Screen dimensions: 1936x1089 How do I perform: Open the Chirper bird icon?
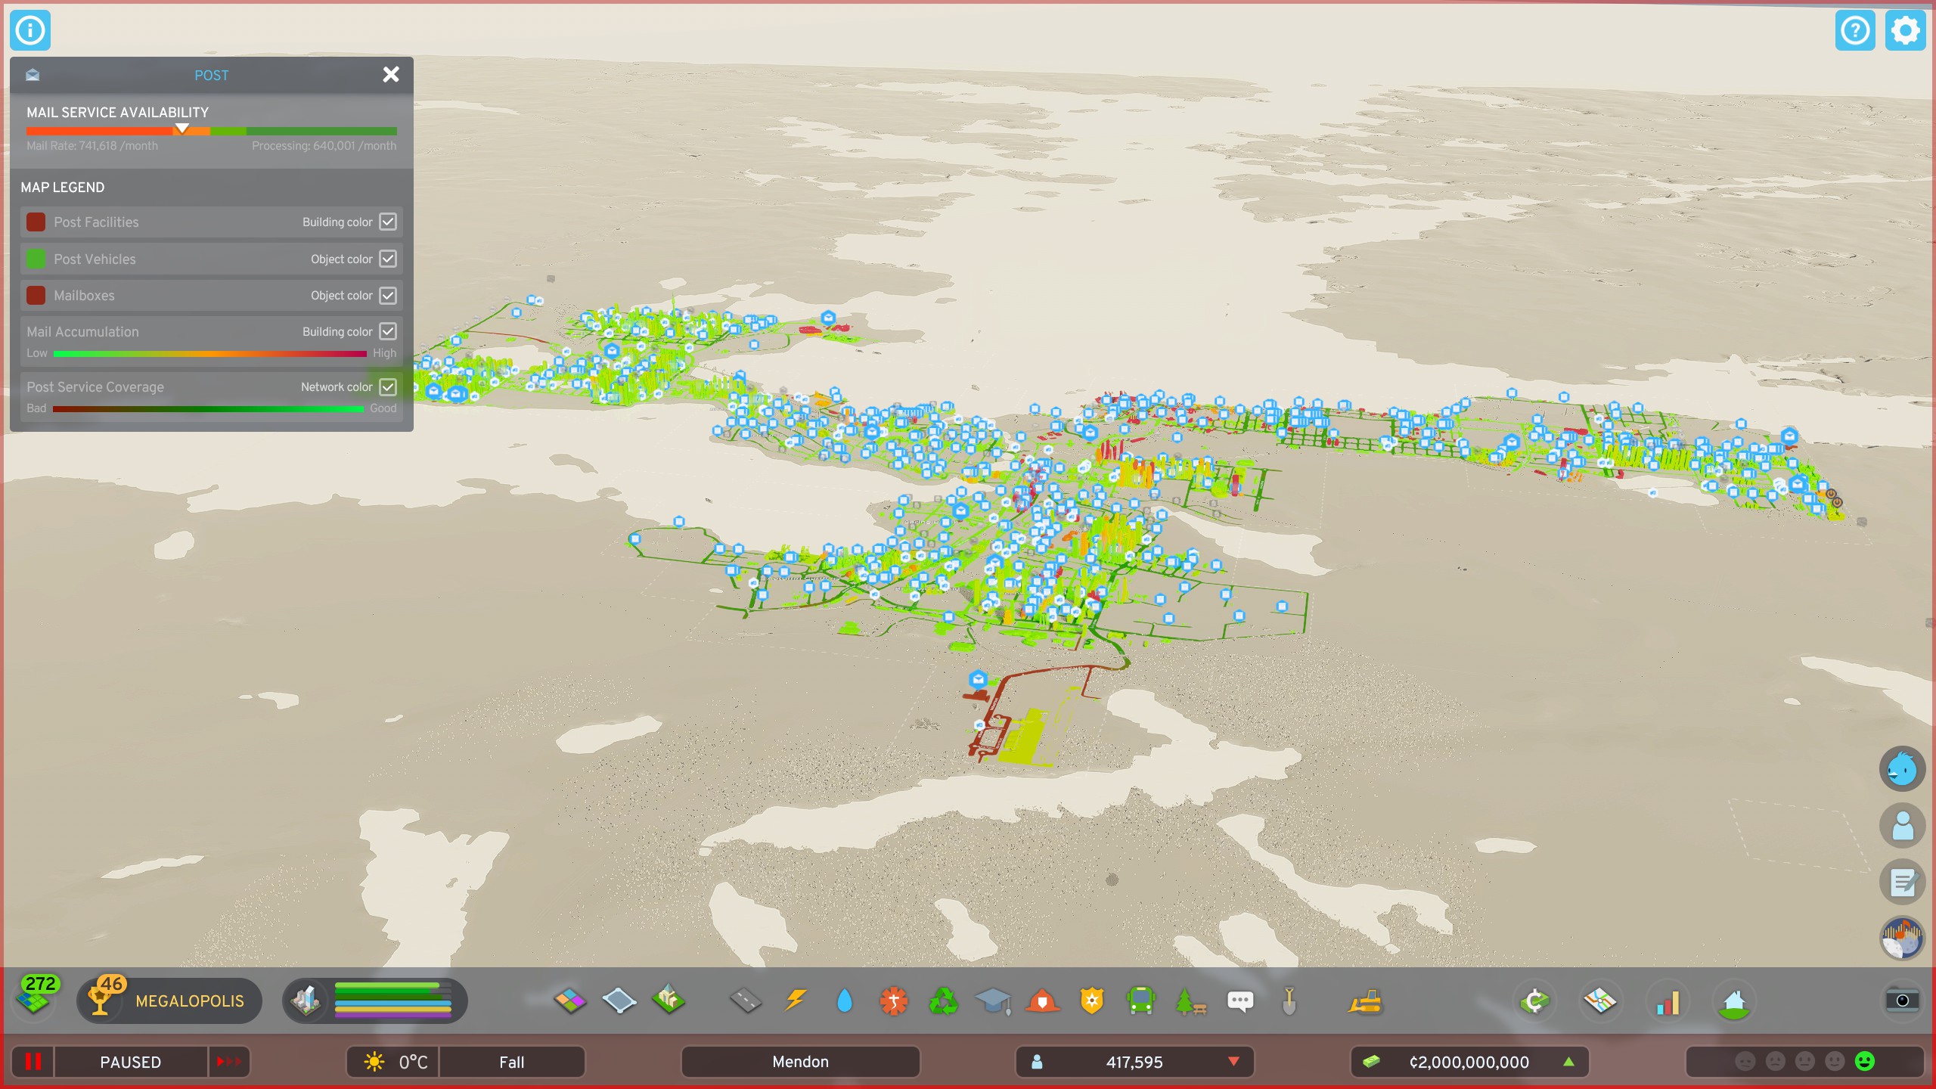tap(1901, 769)
